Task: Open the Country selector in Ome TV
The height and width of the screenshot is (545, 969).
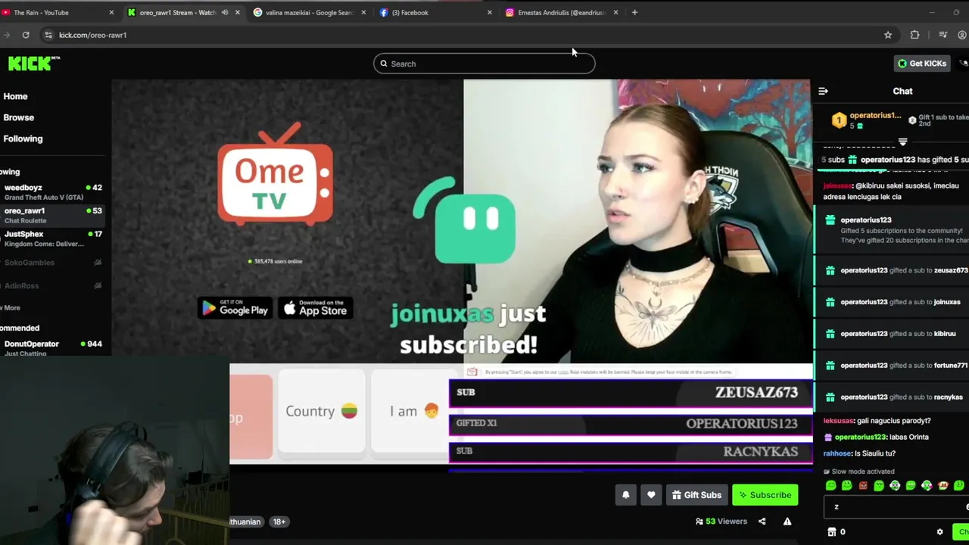Action: click(322, 412)
